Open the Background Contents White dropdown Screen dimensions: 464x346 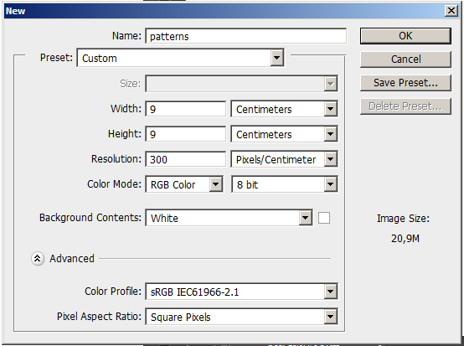pos(229,218)
